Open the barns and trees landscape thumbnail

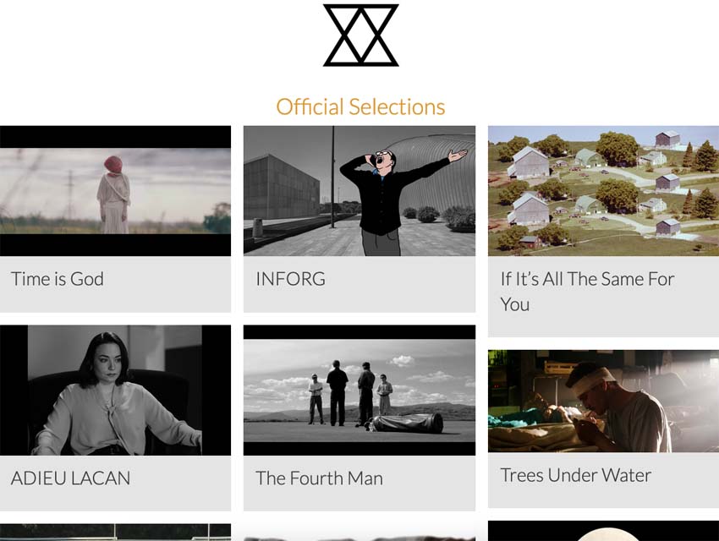[x=603, y=191]
